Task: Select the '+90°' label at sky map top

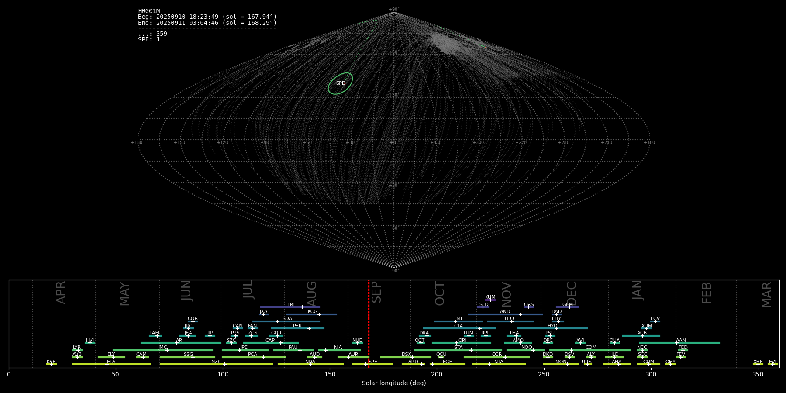Action: (394, 9)
